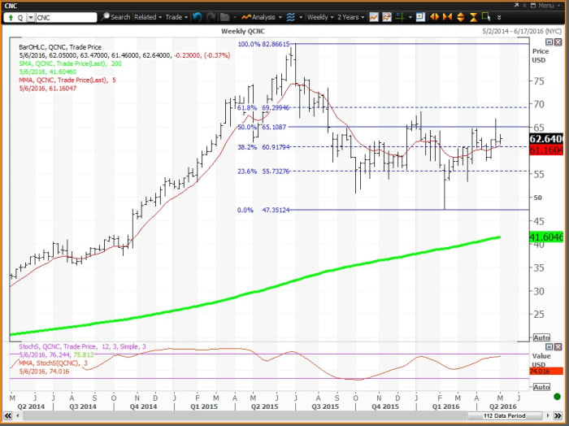Click the BarOHLC, QCNC, Trade Price legend
Image resolution: width=569 pixels, height=426 pixels.
tap(60, 47)
